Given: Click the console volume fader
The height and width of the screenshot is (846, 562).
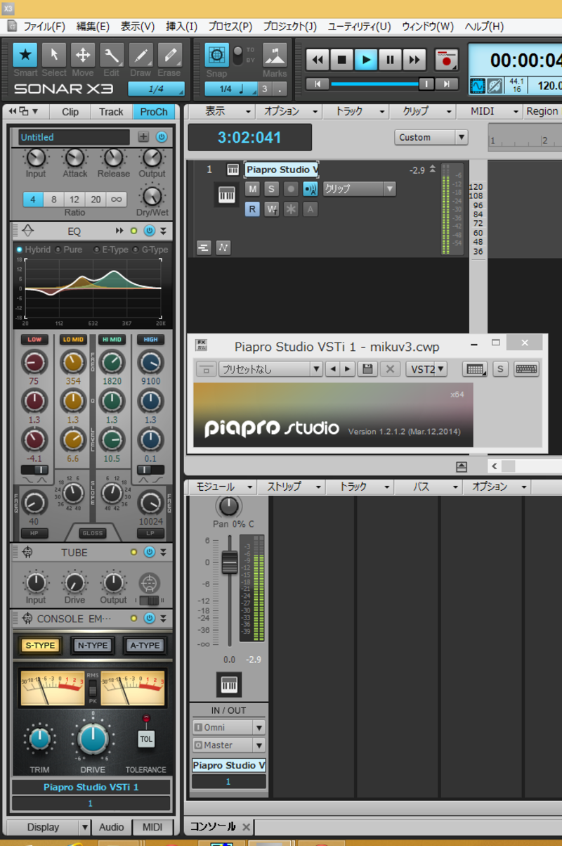Looking at the screenshot, I should (229, 563).
